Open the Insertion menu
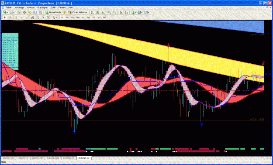 31,8
